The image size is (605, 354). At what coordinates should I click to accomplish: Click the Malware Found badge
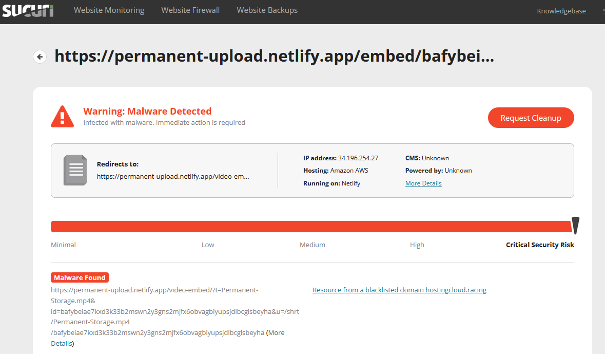coord(80,277)
